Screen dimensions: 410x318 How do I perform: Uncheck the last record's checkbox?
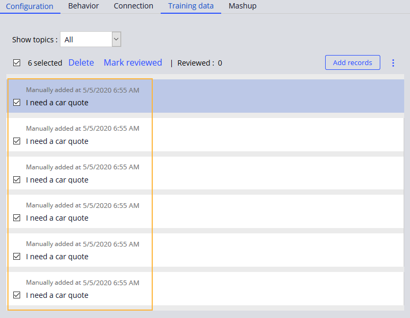click(17, 295)
